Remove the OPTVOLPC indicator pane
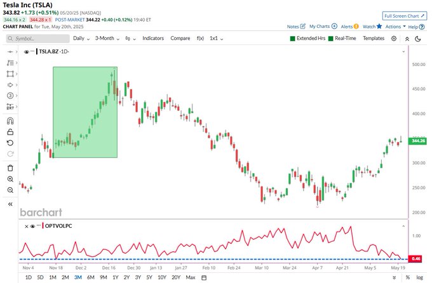This screenshot has width=432, height=283. click(x=27, y=227)
